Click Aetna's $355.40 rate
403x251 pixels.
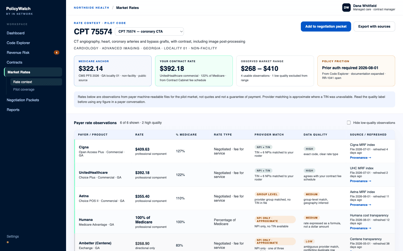[x=142, y=196]
